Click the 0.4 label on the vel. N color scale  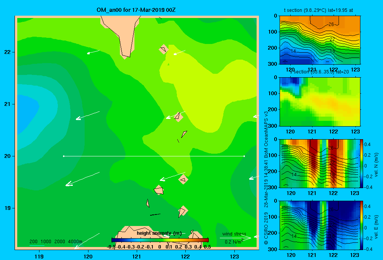367,145
